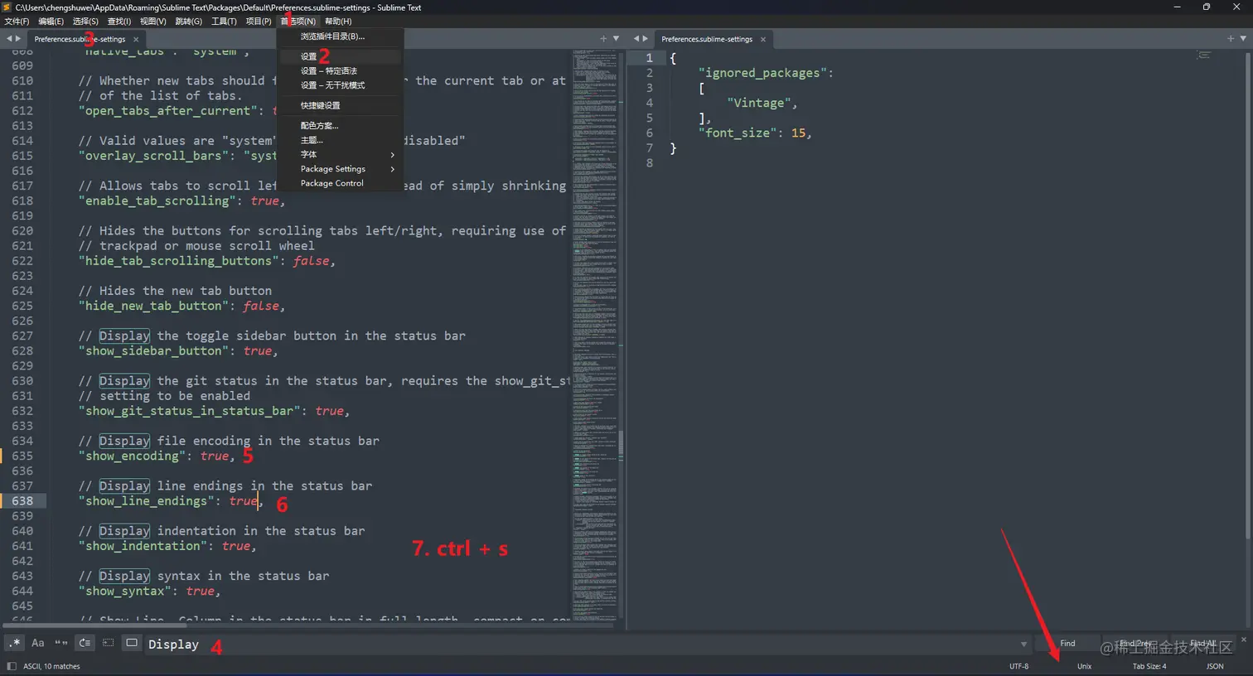Image resolution: width=1253 pixels, height=676 pixels.
Task: Select the left pane Preferences.sublime-settings tab
Action: pos(86,39)
